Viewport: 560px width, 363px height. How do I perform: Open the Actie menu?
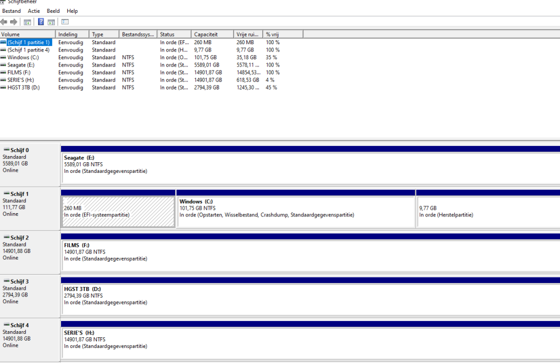34,11
